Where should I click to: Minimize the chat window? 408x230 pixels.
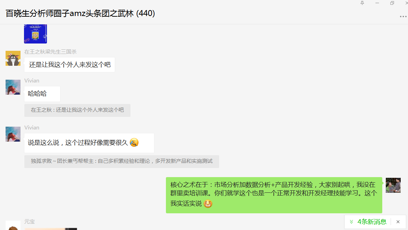point(377,3)
